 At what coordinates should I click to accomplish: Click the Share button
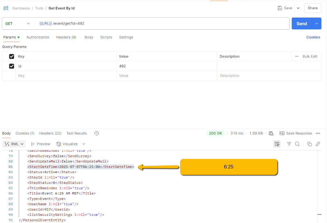(x=312, y=8)
